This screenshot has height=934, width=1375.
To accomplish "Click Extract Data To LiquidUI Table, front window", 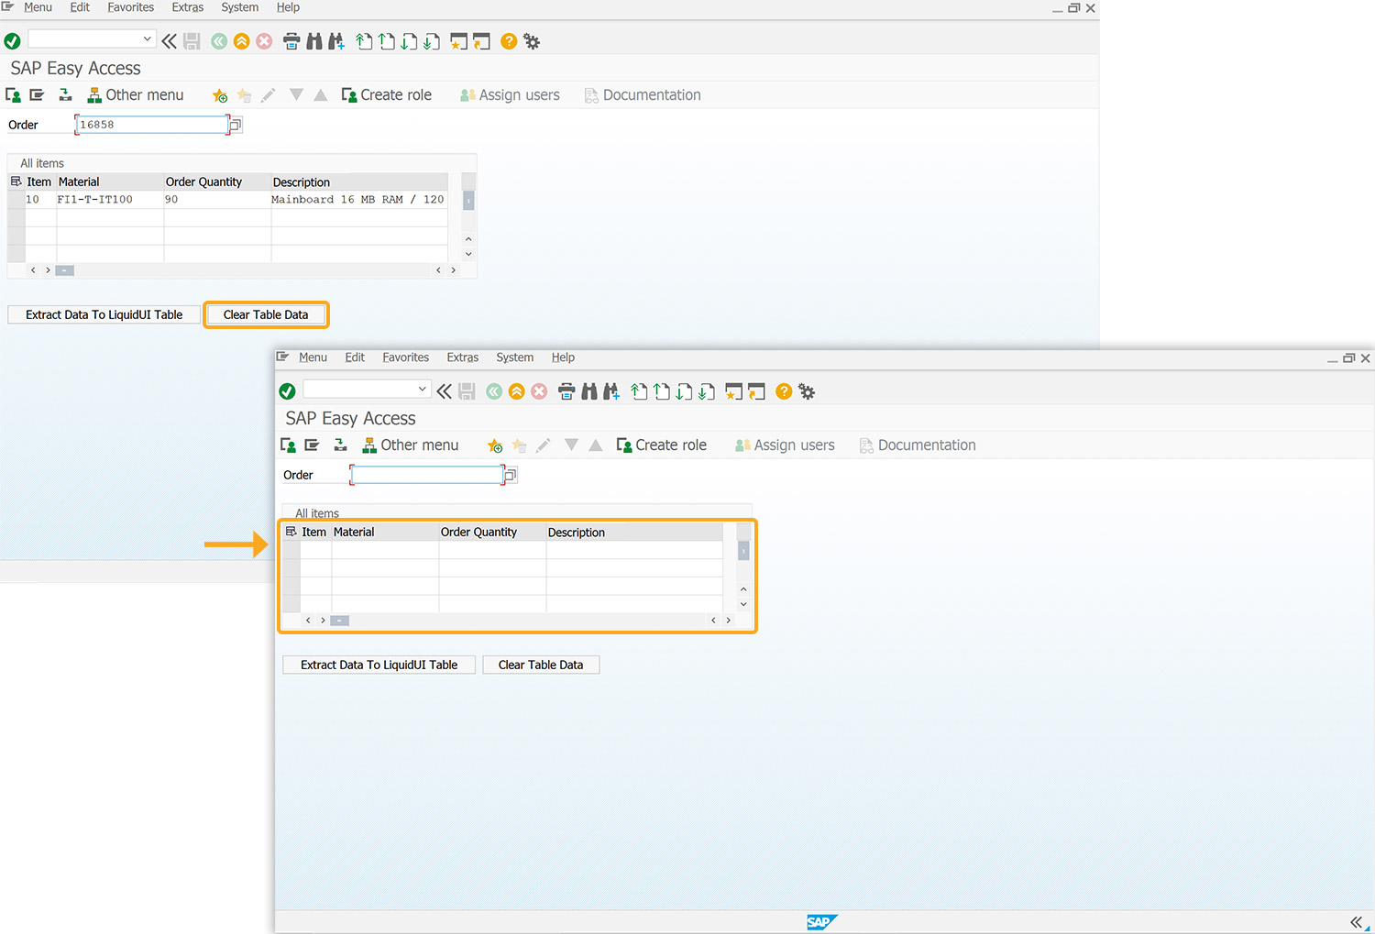I will click(x=379, y=665).
